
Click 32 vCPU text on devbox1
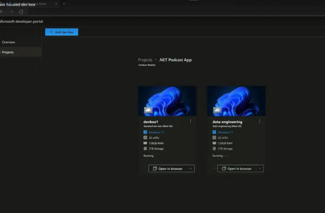point(154,138)
